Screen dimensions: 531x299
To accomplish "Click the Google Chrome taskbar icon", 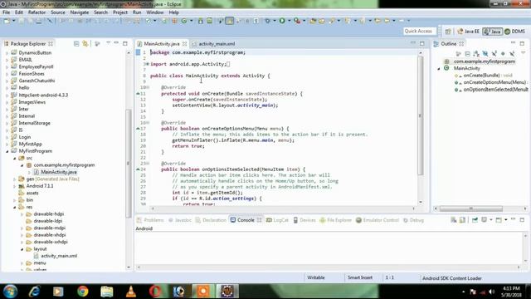I will tap(83, 292).
